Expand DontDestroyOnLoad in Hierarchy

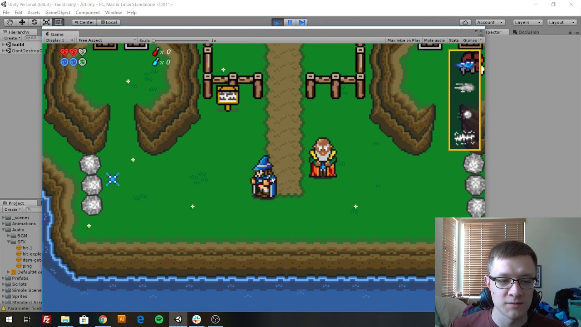[x=3, y=50]
